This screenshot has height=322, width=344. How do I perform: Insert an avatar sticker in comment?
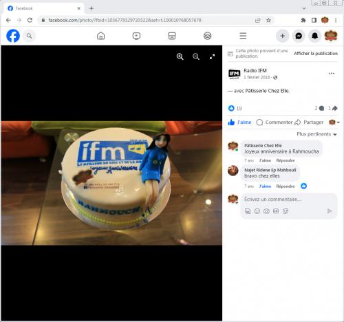tap(248, 211)
